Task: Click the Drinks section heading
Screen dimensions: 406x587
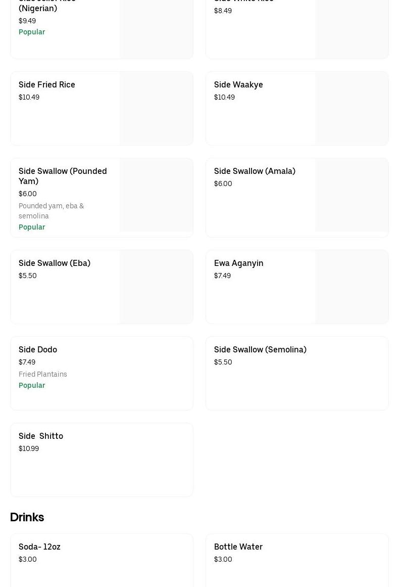Action: pyautogui.click(x=27, y=517)
